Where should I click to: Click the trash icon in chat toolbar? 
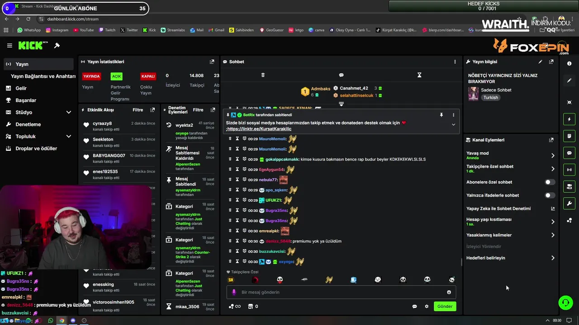pyautogui.click(x=263, y=75)
